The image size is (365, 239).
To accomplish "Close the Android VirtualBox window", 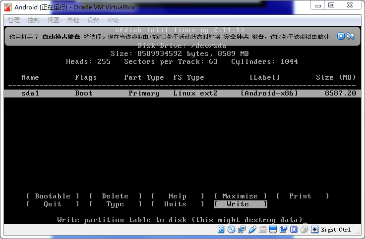I will point(350,5).
